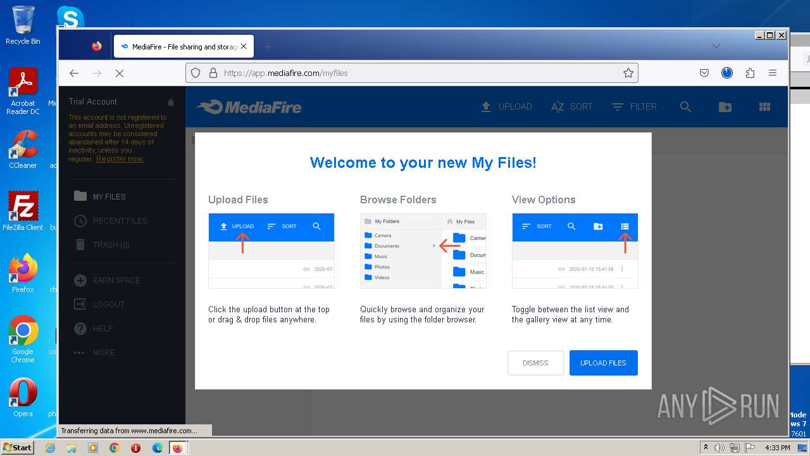Show hidden tray icons arrow
Image resolution: width=810 pixels, height=456 pixels.
click(706, 448)
